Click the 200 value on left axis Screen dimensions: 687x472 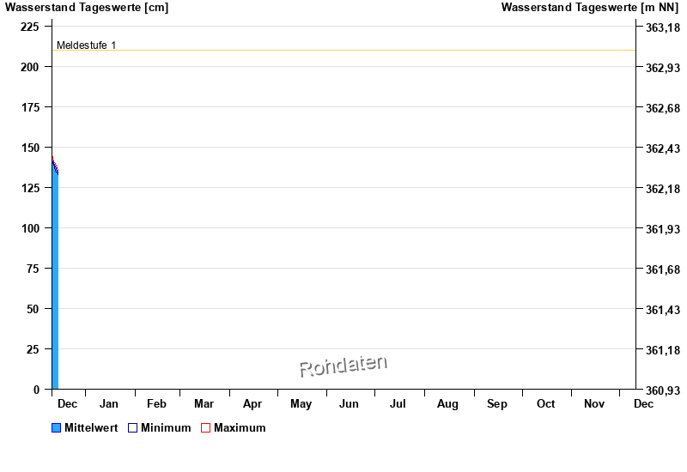[30, 67]
